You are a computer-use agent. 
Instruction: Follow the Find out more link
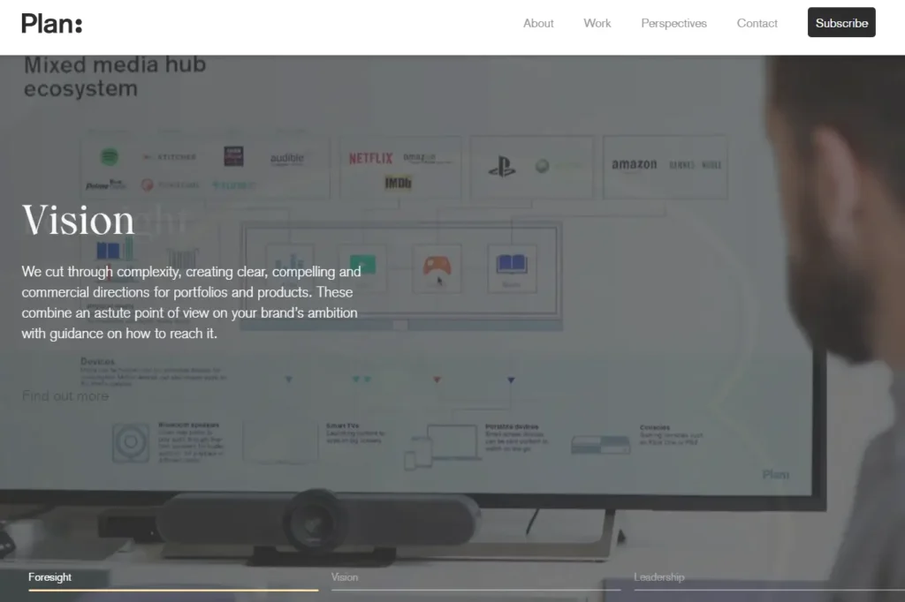click(x=65, y=396)
